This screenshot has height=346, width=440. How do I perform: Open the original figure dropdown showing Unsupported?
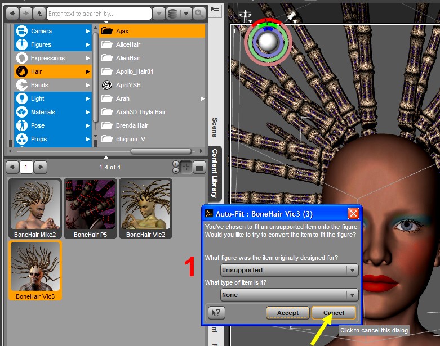pos(290,270)
